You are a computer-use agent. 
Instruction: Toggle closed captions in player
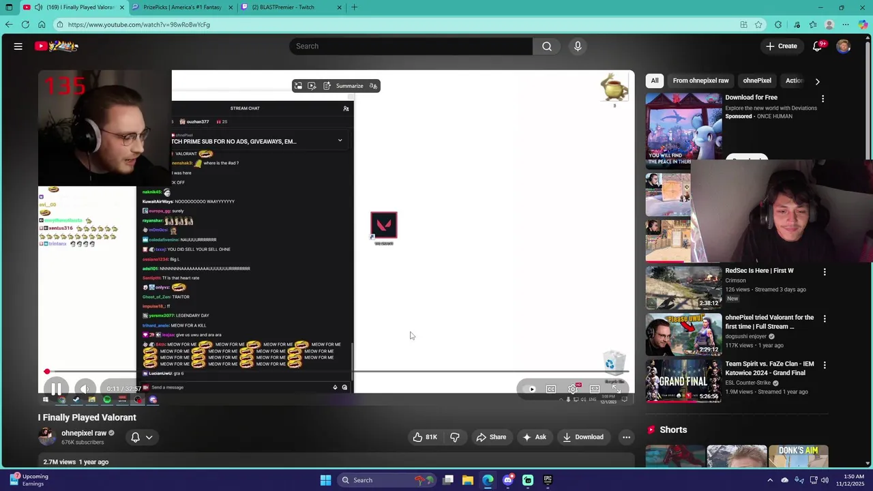point(551,389)
